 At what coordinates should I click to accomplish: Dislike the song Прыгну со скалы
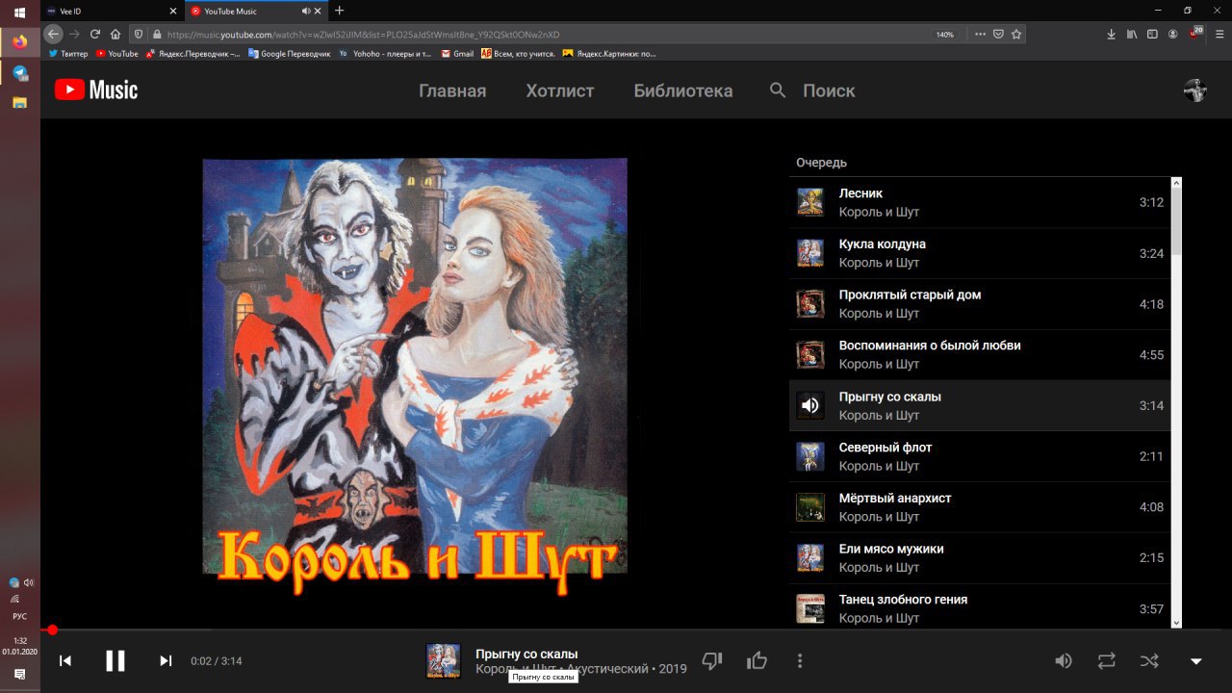[x=712, y=660]
